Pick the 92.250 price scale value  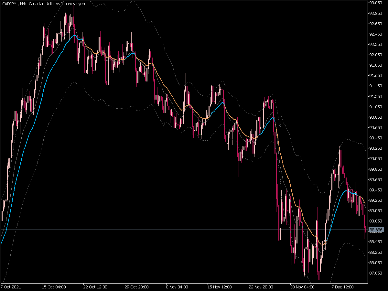pos(376,44)
